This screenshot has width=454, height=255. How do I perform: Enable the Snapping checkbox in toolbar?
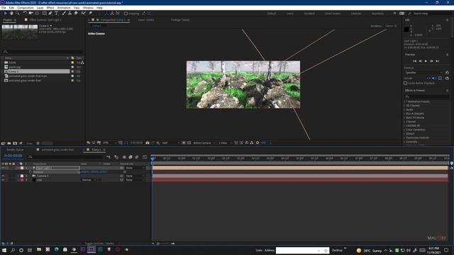pyautogui.click(x=126, y=13)
